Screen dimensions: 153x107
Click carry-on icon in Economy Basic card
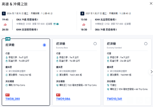tap(57, 57)
